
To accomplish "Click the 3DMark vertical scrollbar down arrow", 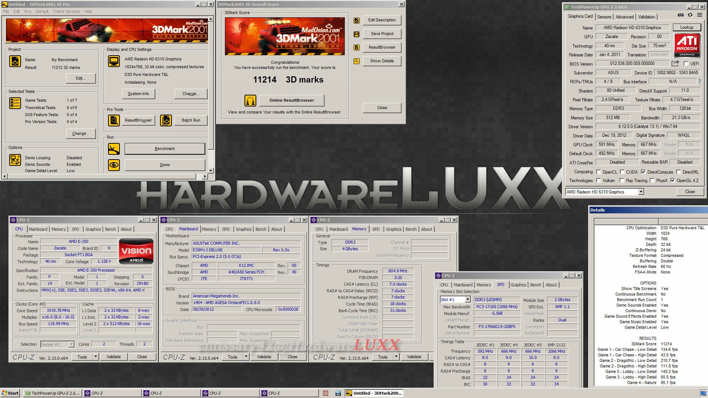I will point(211,171).
